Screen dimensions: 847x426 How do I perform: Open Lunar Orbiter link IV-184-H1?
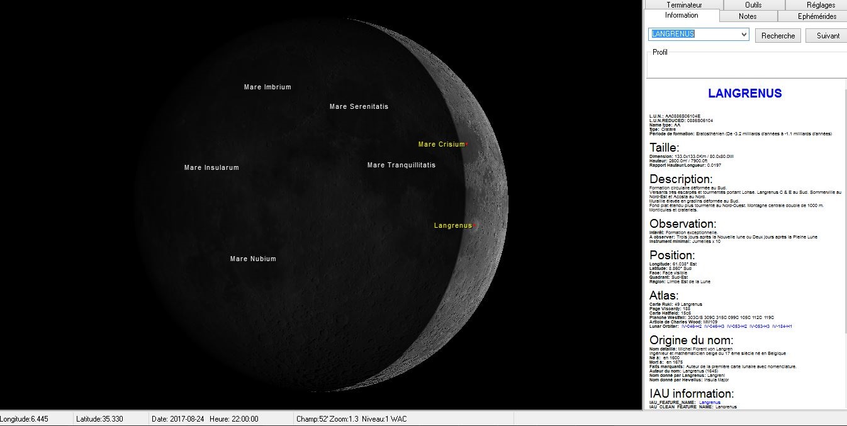click(783, 327)
